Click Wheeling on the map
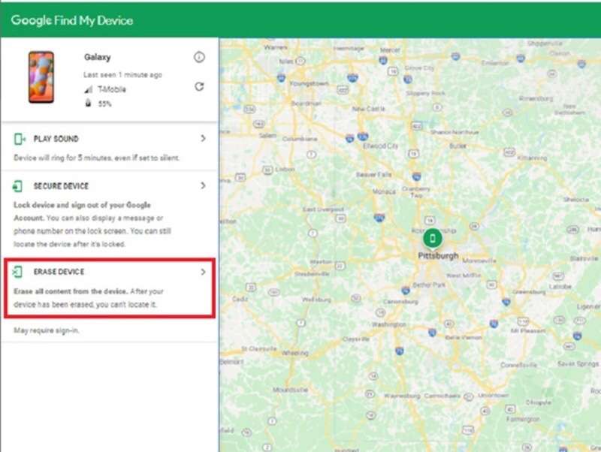601x452 pixels. coord(295,353)
